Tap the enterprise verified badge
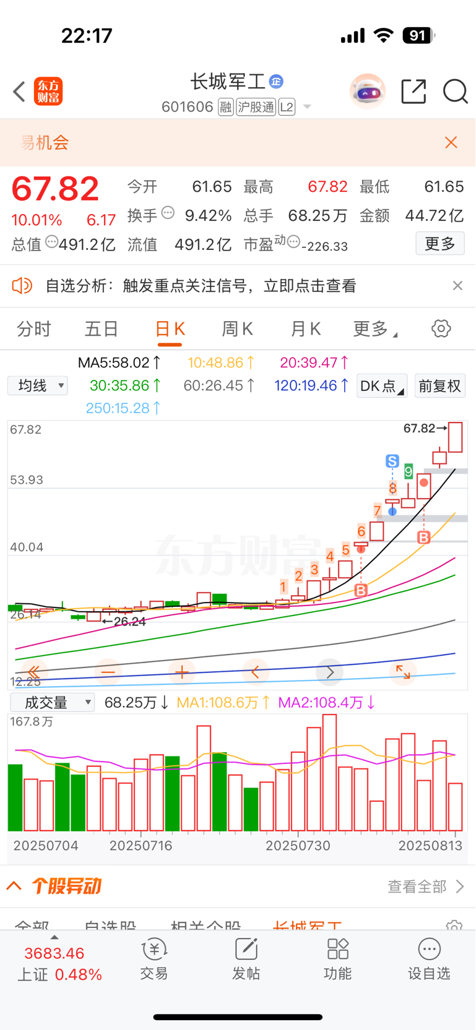 [276, 81]
